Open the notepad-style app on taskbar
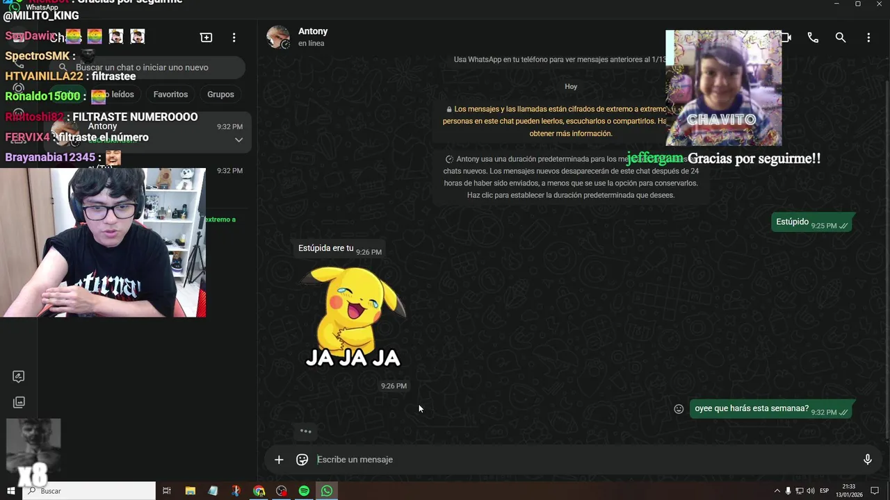The width and height of the screenshot is (890, 500). 213,491
